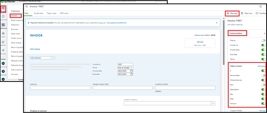The image size is (267, 113).
Task: Open Dashboard icon in left sidebar
Action: 3,25
